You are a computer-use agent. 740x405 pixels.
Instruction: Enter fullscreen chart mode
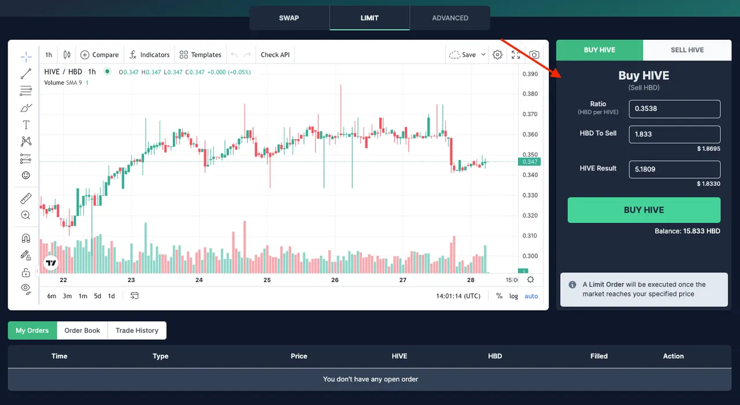(x=516, y=55)
